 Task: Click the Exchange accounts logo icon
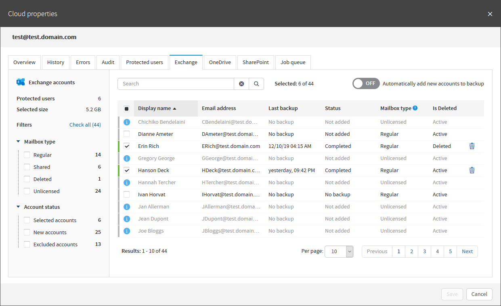[21, 82]
